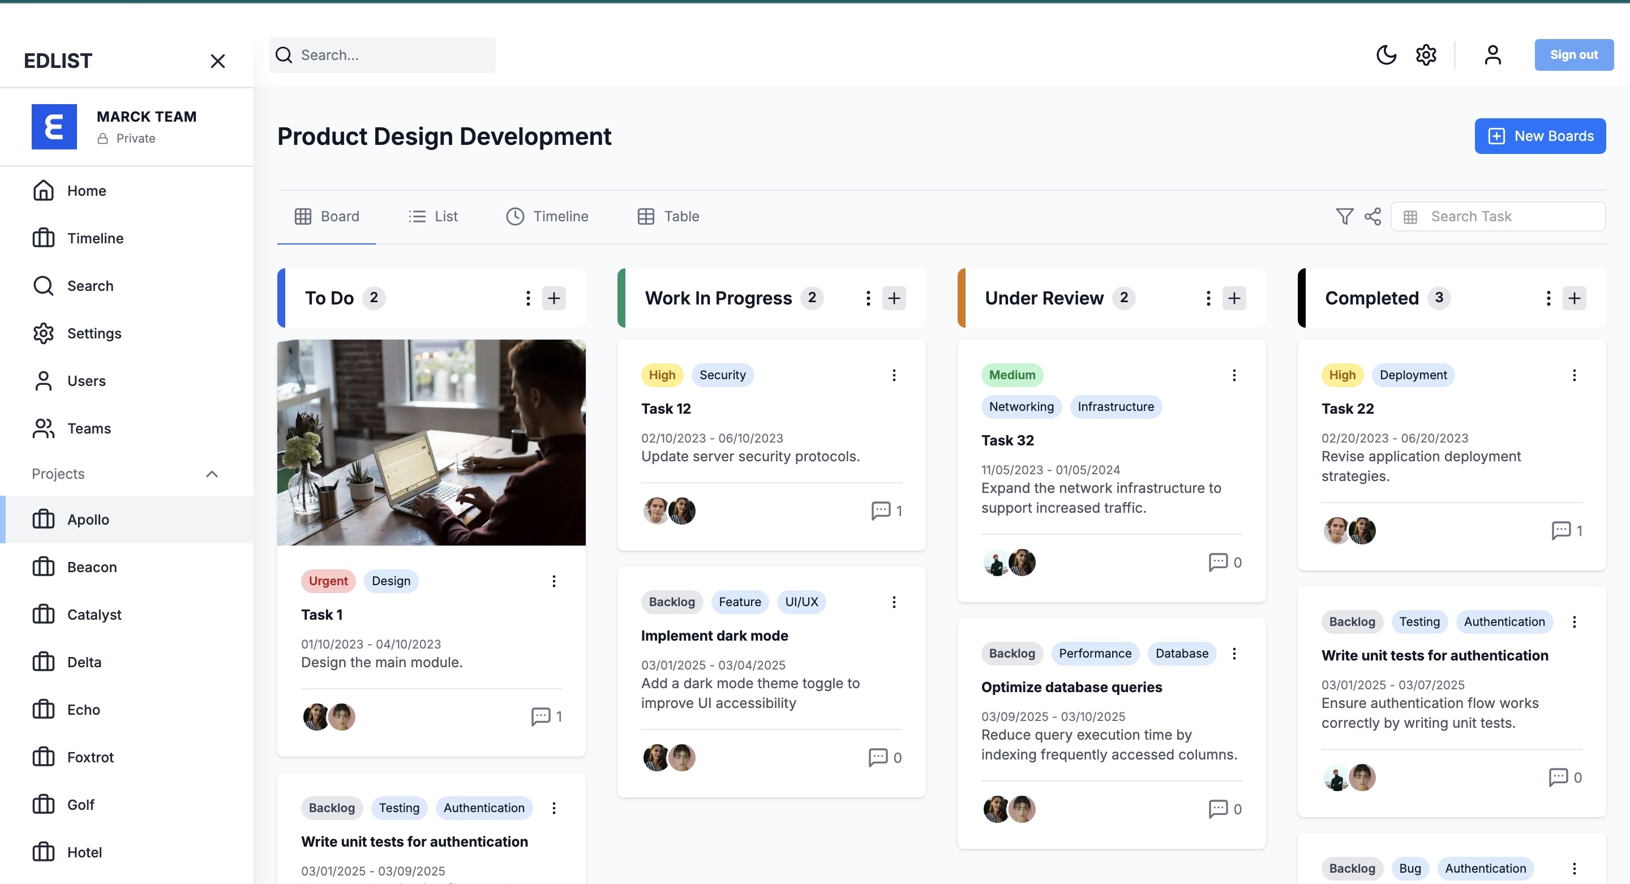Close the EDLIST sidebar with the X

[x=218, y=61]
